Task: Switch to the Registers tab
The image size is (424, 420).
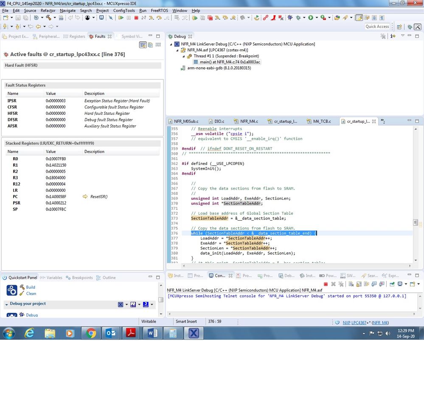Action: 74,36
